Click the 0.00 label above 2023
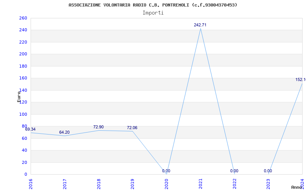 click(268, 171)
